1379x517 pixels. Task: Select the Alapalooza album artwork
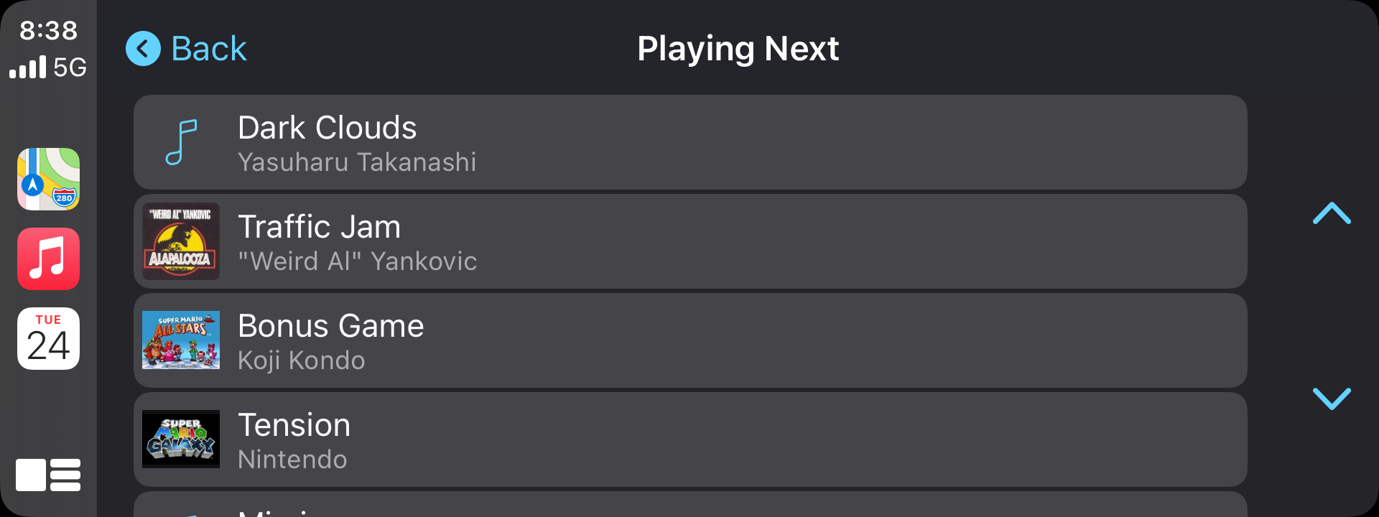click(x=181, y=241)
